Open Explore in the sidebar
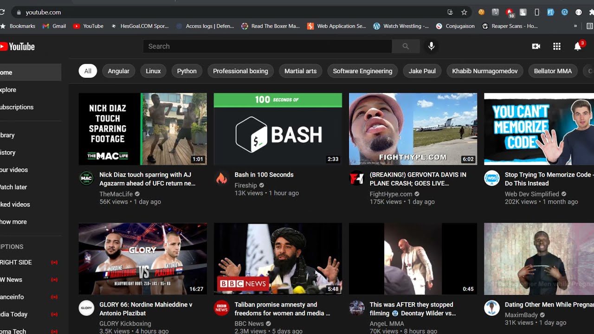This screenshot has width=594, height=334. coord(30,90)
